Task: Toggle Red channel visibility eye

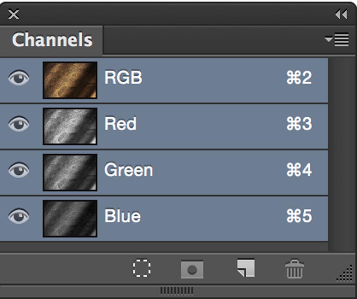Action: point(19,124)
